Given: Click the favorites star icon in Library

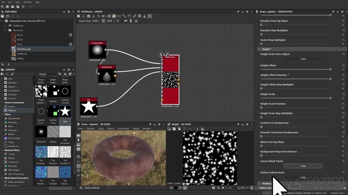Looking at the screenshot, I should (65, 74).
